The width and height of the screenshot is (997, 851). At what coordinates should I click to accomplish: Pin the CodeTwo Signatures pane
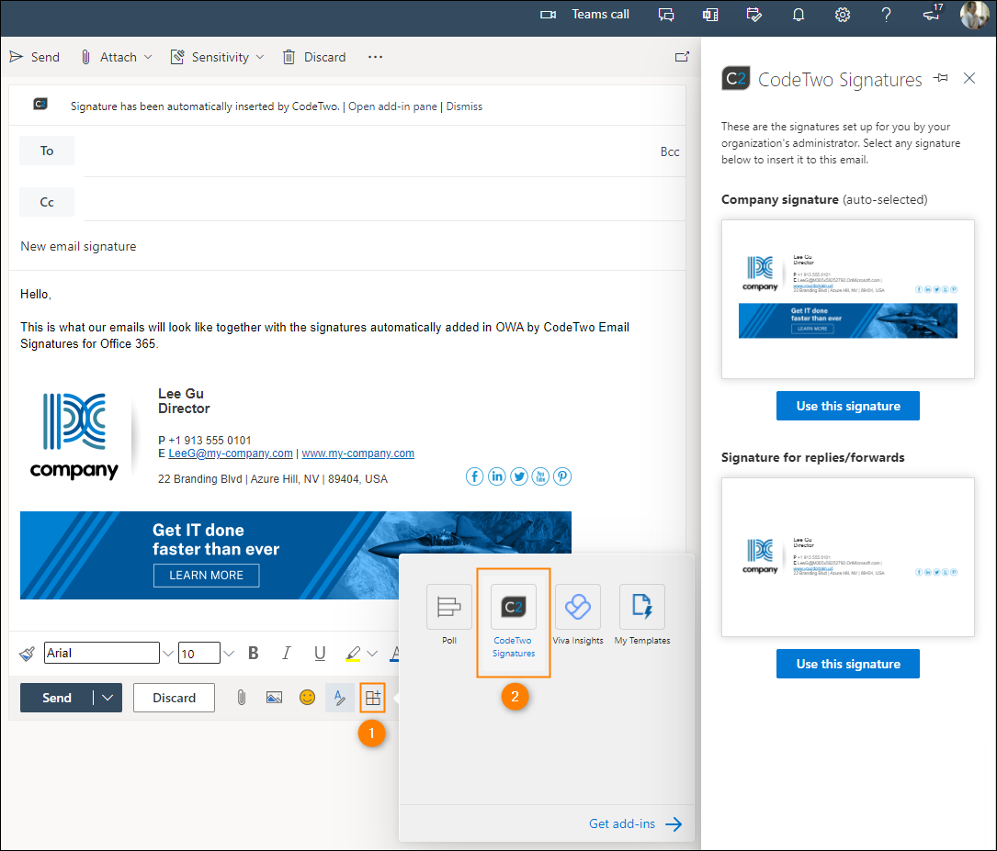pos(941,78)
